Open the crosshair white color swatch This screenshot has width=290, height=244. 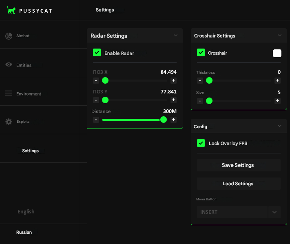click(277, 53)
